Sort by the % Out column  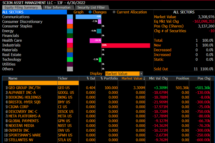click(x=91, y=78)
